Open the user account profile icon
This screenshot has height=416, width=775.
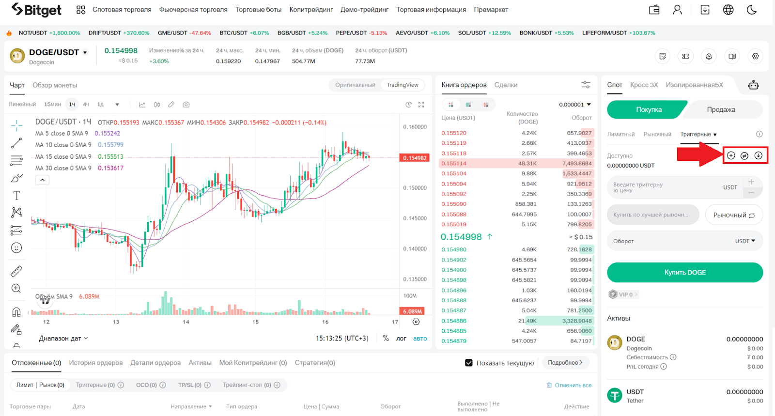click(x=677, y=10)
